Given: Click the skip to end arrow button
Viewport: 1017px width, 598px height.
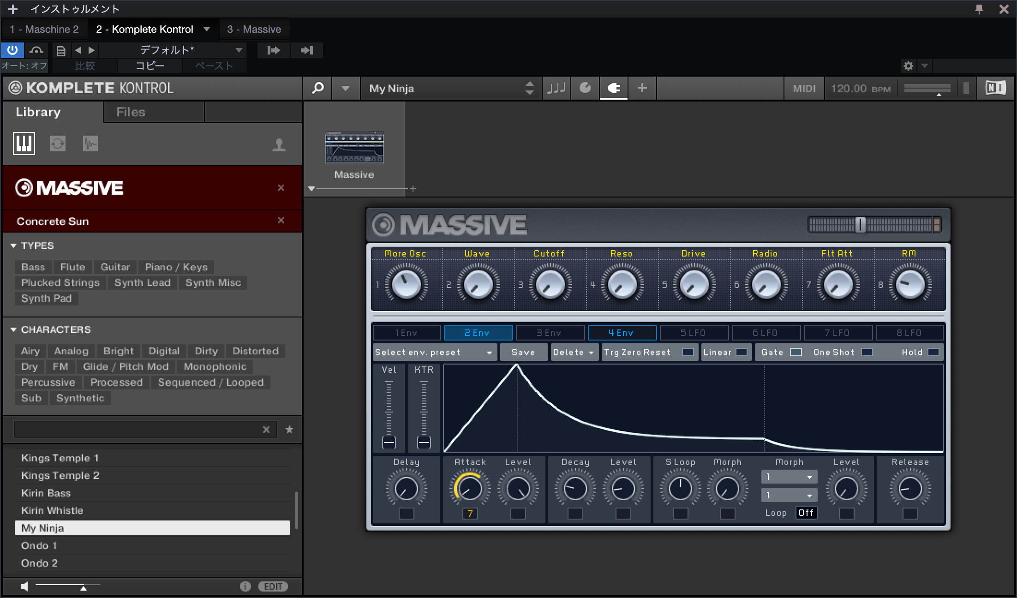Looking at the screenshot, I should point(307,50).
